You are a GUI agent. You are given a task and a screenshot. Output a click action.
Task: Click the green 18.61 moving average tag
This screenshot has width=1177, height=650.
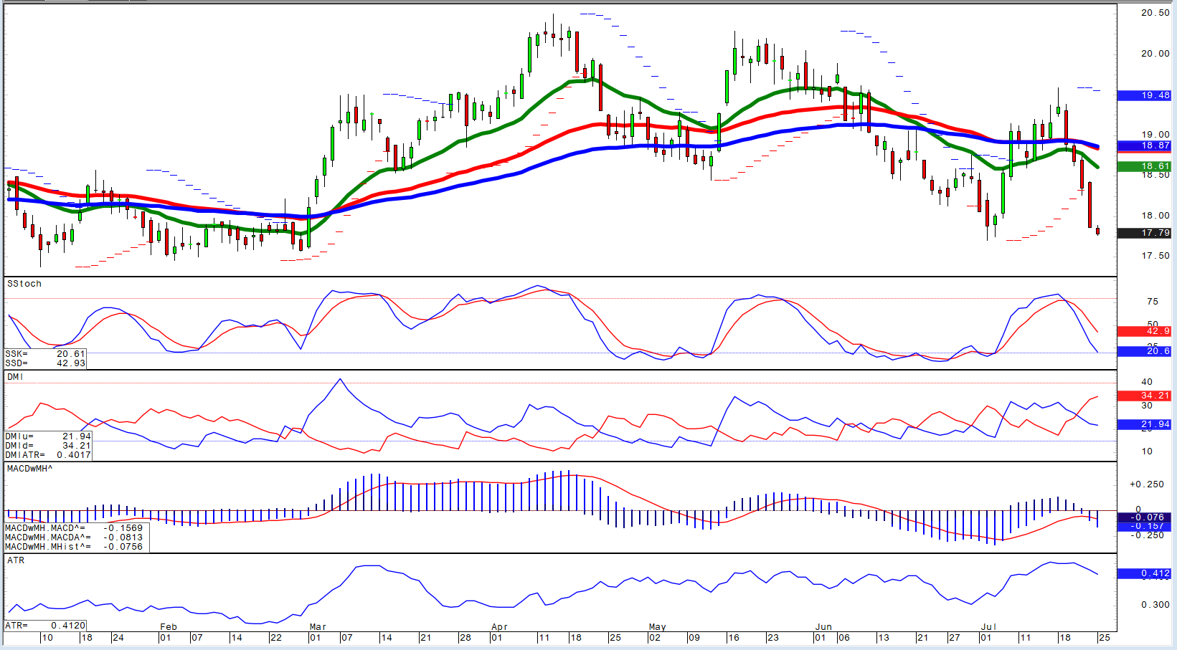1145,166
